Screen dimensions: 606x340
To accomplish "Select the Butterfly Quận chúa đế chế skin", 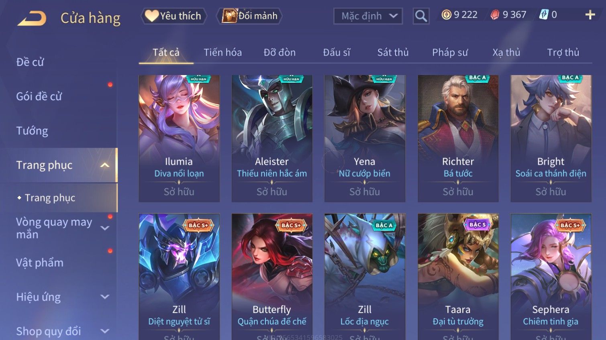I will tap(272, 277).
